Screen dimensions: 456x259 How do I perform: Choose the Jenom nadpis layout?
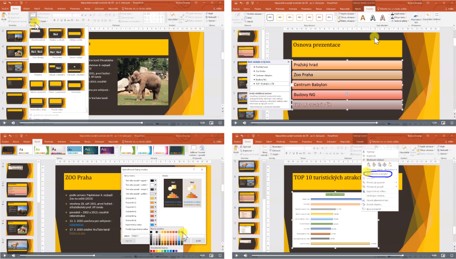[x=76, y=52]
